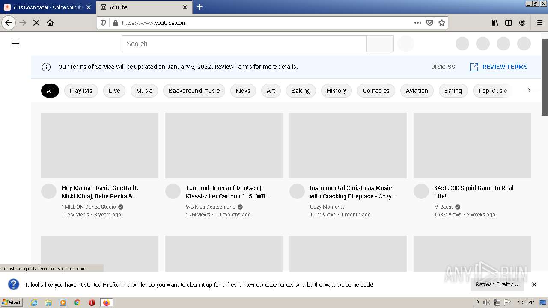Save page to Pocket icon
The image size is (548, 308).
click(x=430, y=23)
